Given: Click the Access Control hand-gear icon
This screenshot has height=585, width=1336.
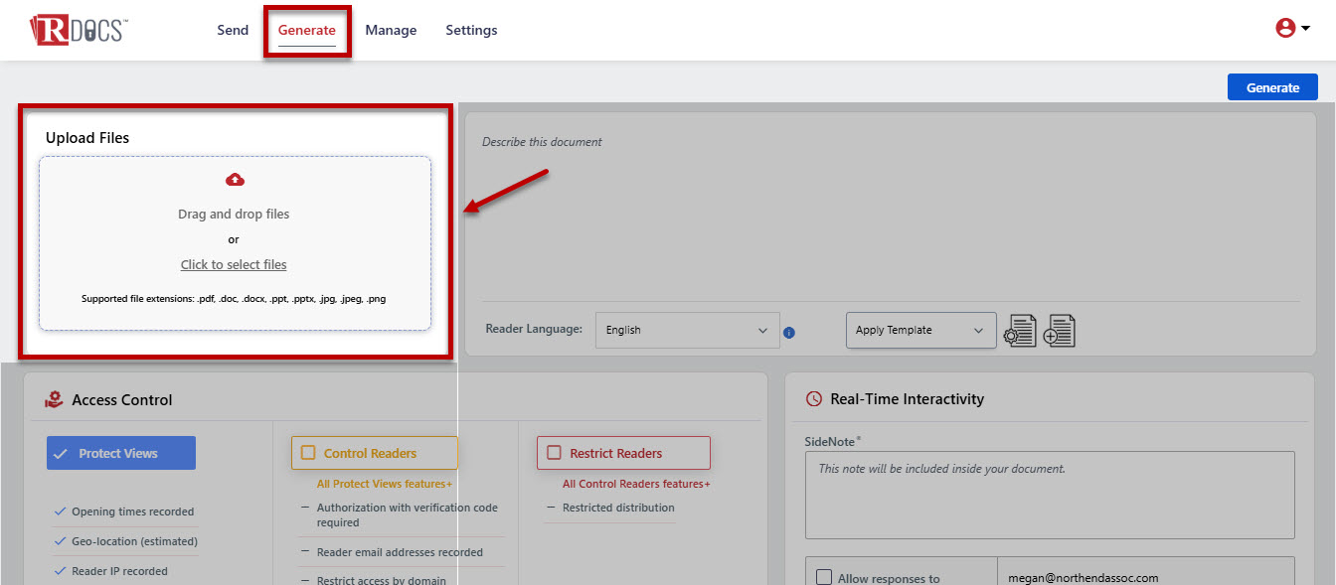Looking at the screenshot, I should click(x=54, y=399).
